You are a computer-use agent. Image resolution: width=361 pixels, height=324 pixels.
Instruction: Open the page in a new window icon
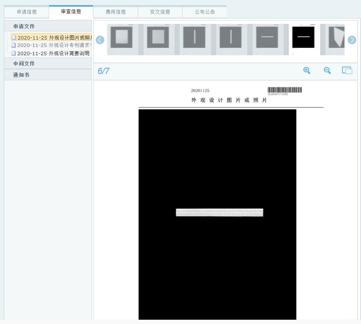tap(347, 71)
